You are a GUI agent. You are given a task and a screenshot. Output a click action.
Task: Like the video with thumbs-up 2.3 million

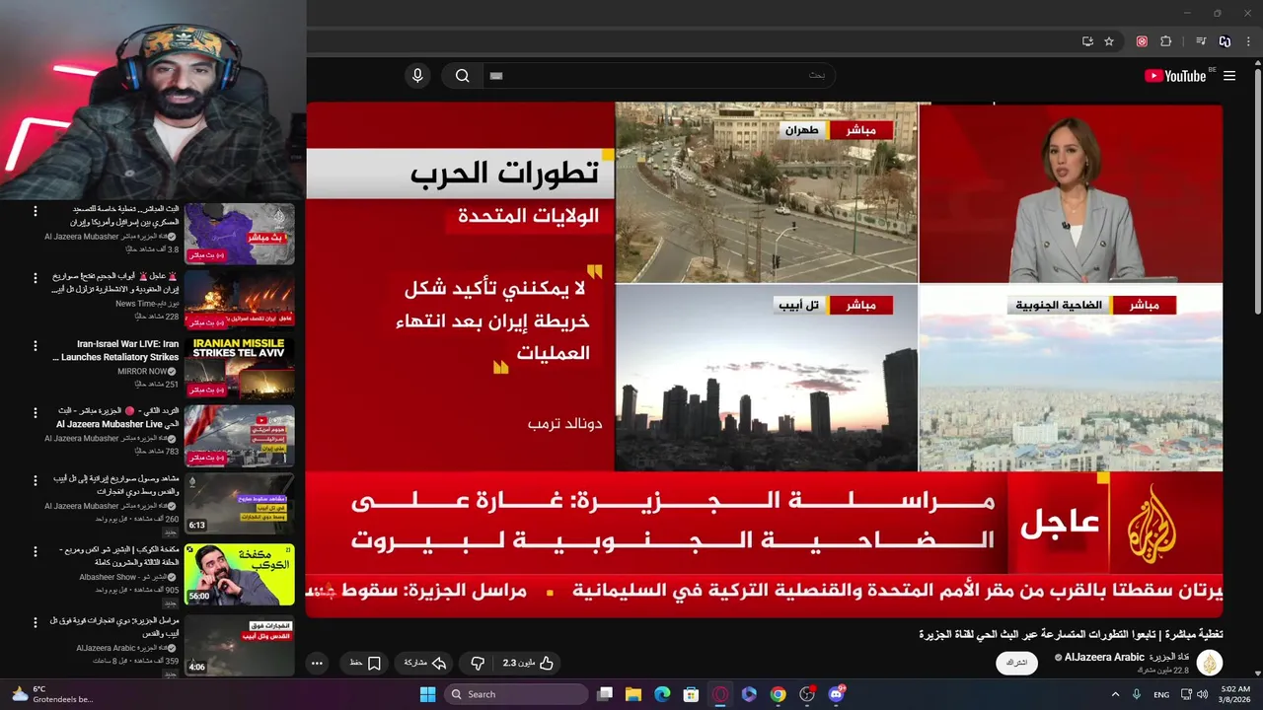pos(528,663)
